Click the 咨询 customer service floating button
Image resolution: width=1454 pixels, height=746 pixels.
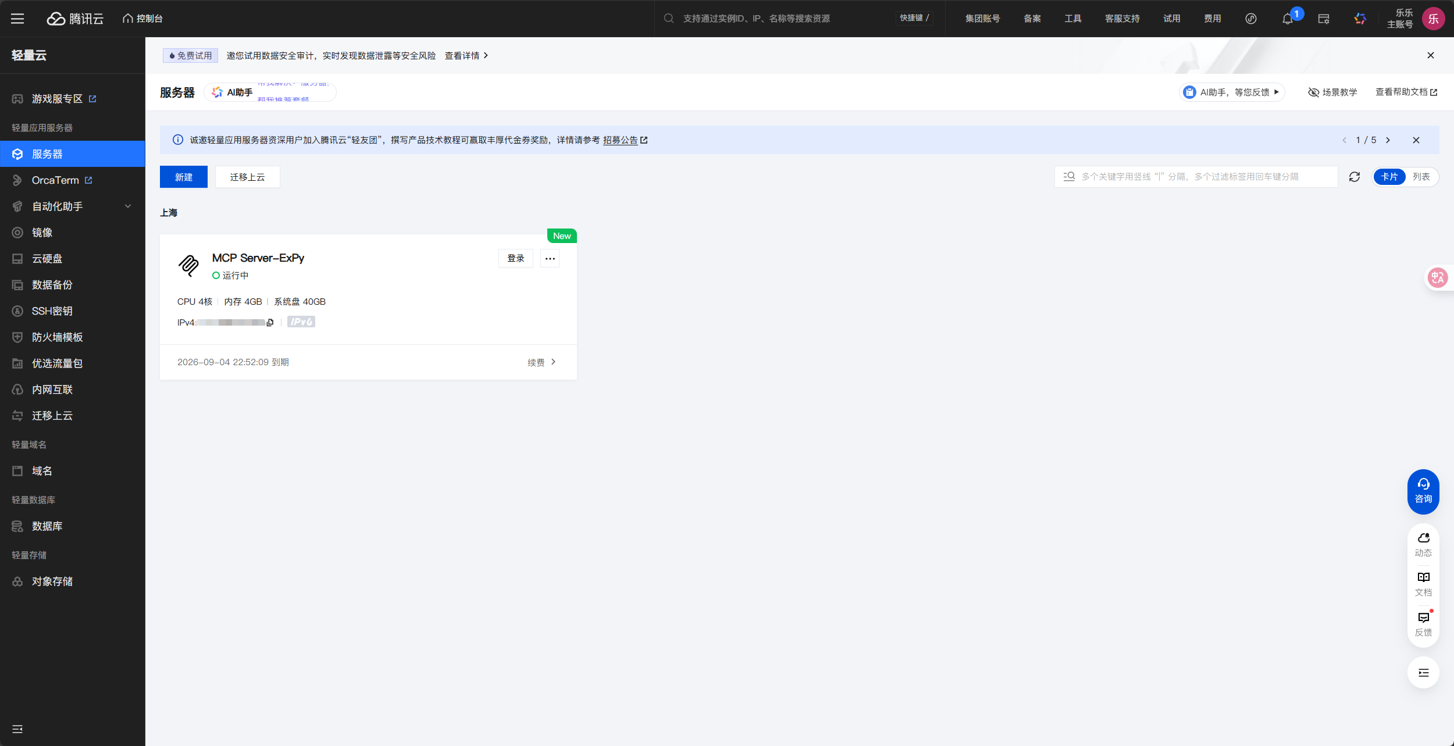[x=1423, y=491]
